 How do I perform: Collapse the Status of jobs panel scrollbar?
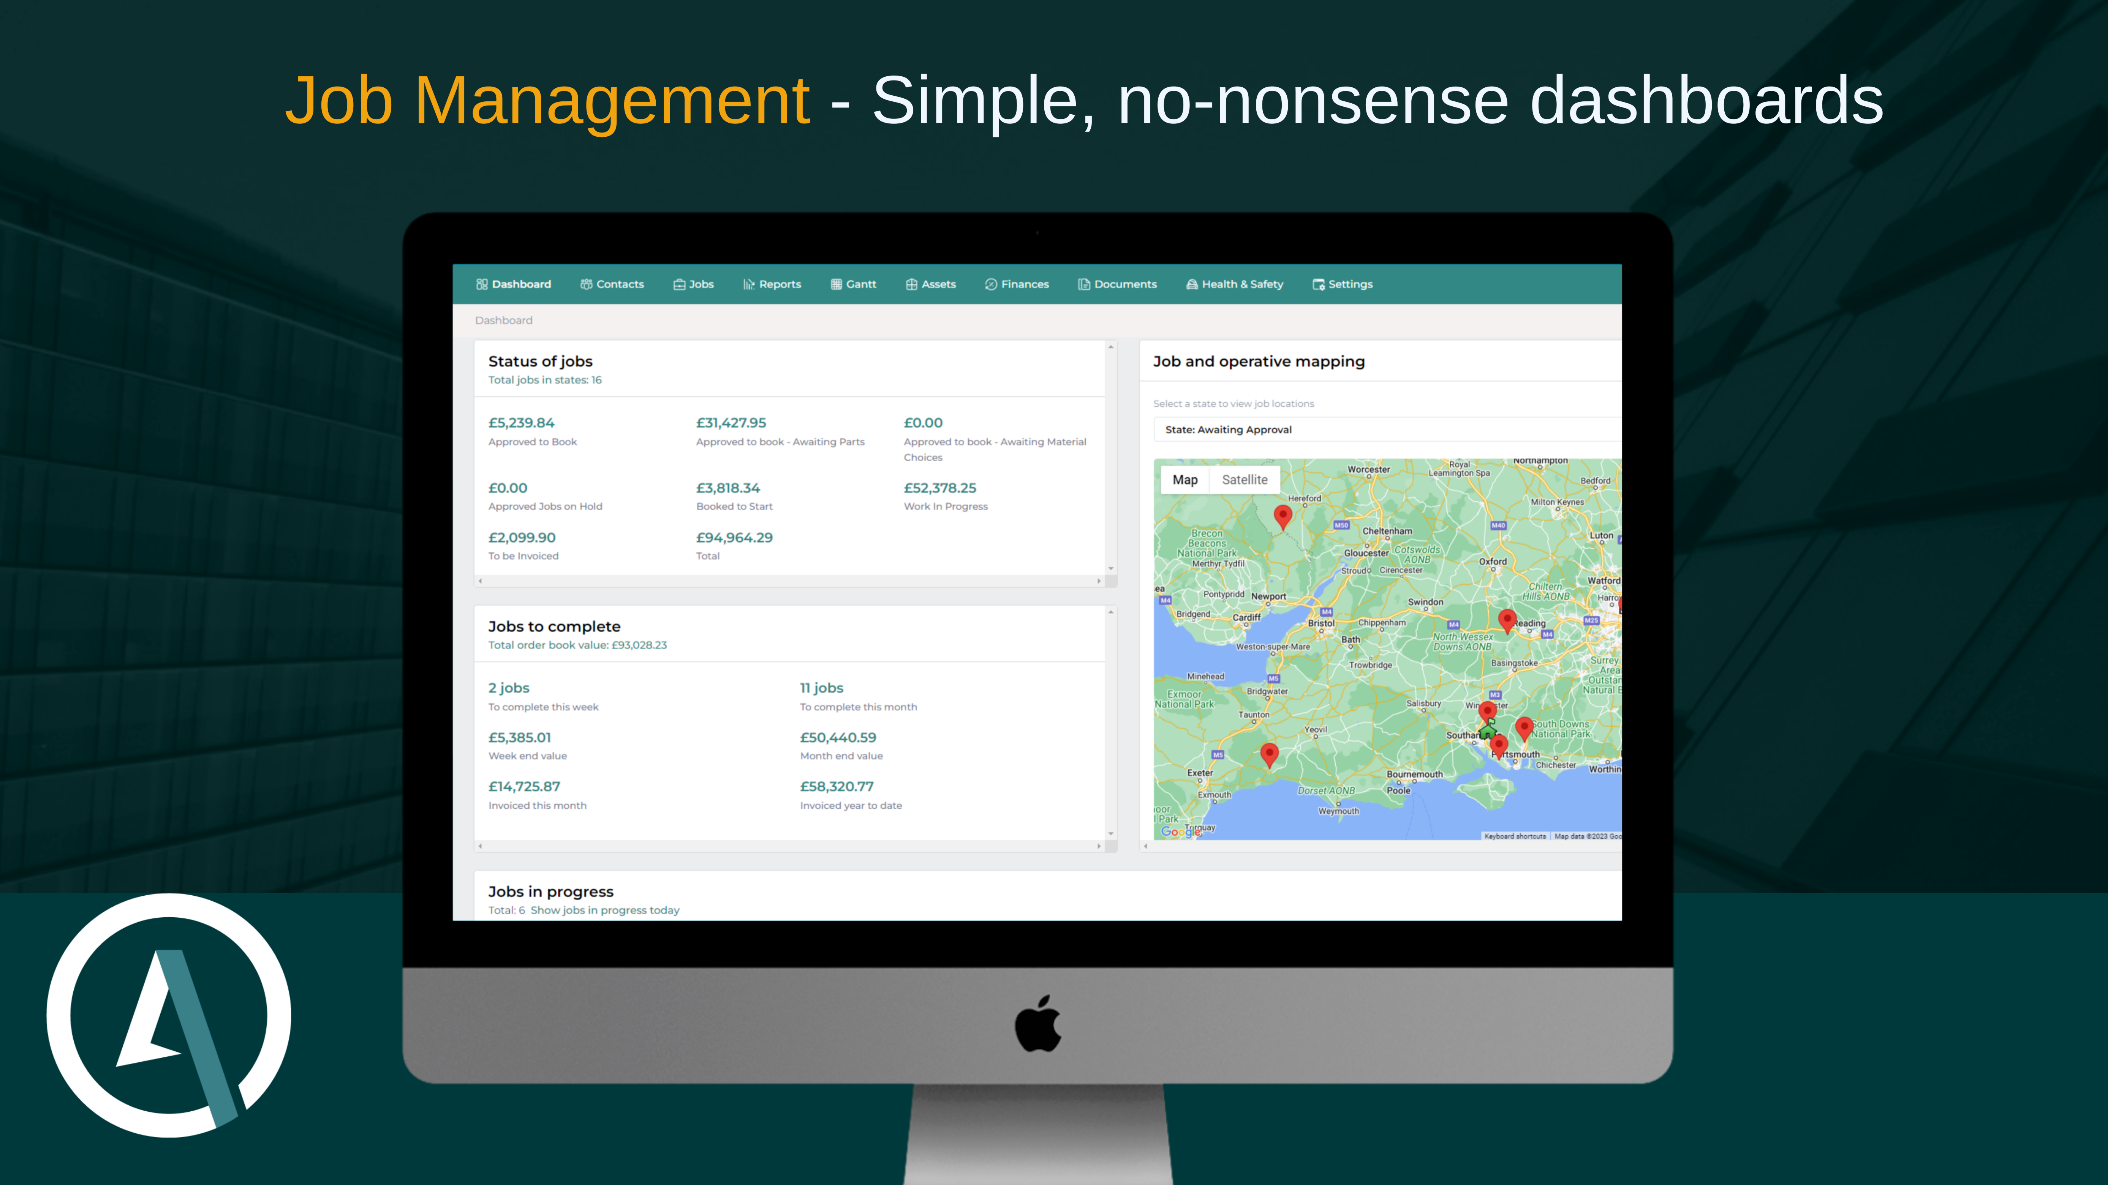coord(1110,347)
